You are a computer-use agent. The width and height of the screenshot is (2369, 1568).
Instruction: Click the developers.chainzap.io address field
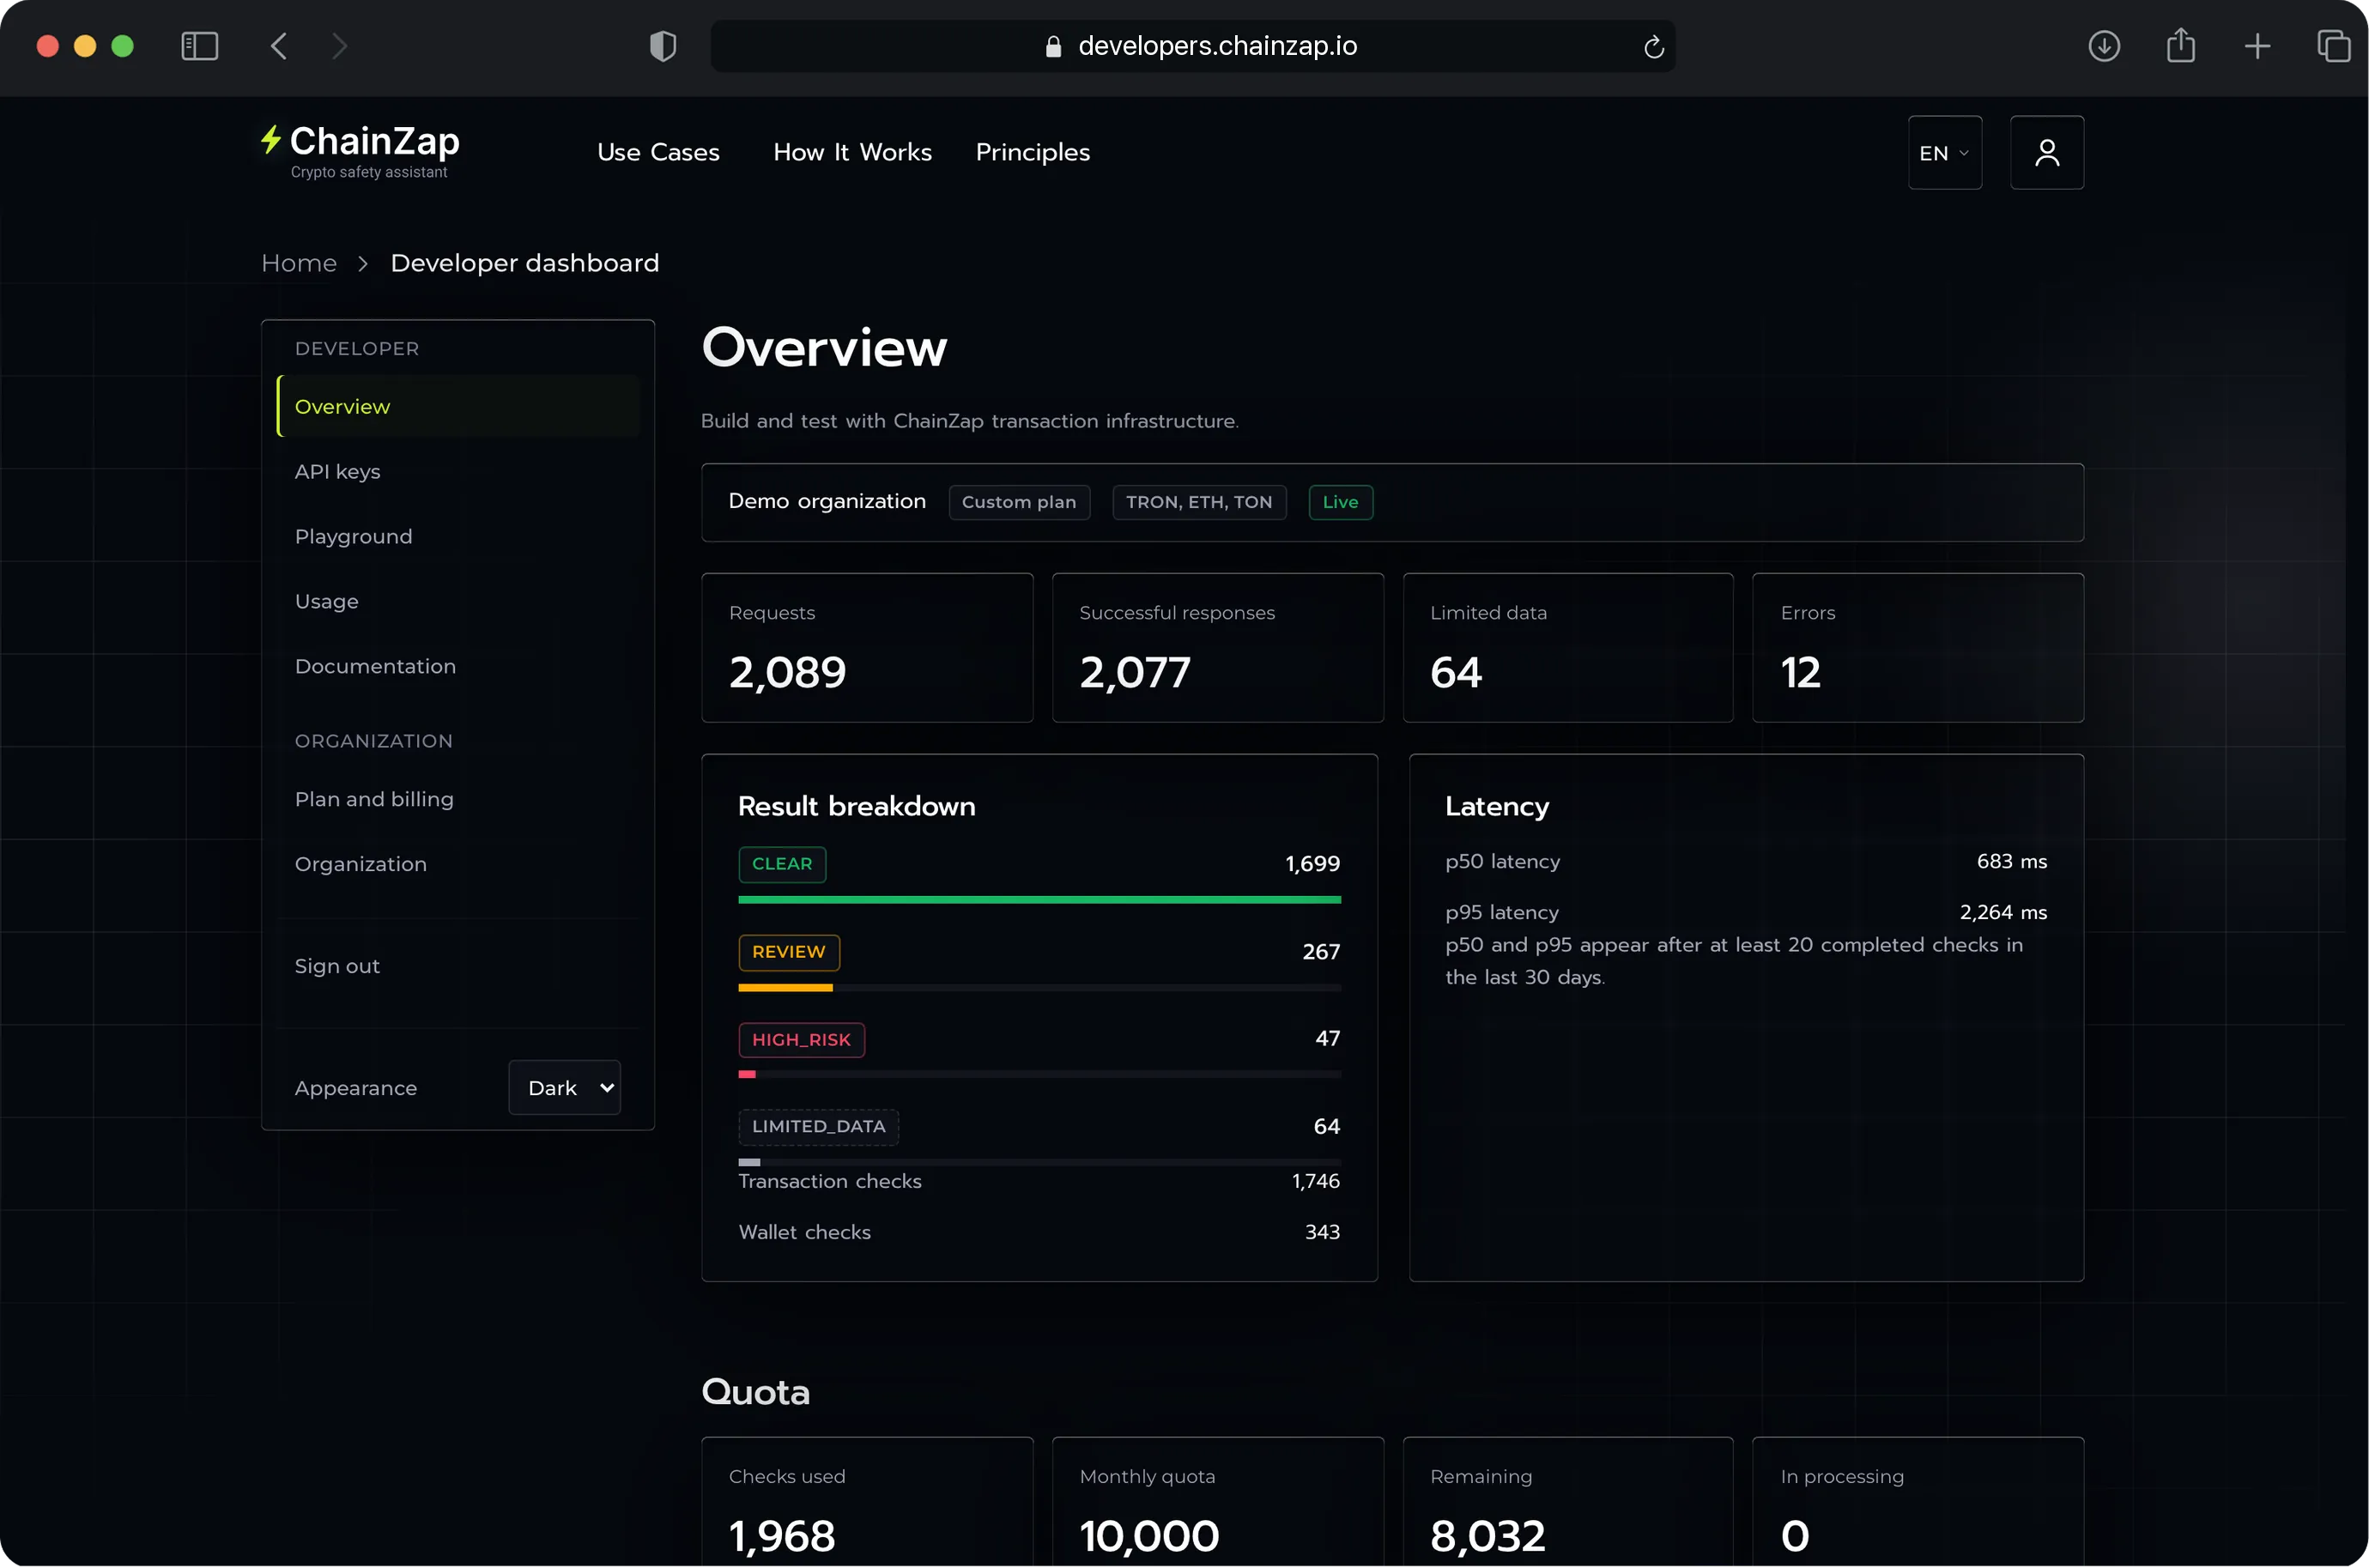(x=1193, y=46)
